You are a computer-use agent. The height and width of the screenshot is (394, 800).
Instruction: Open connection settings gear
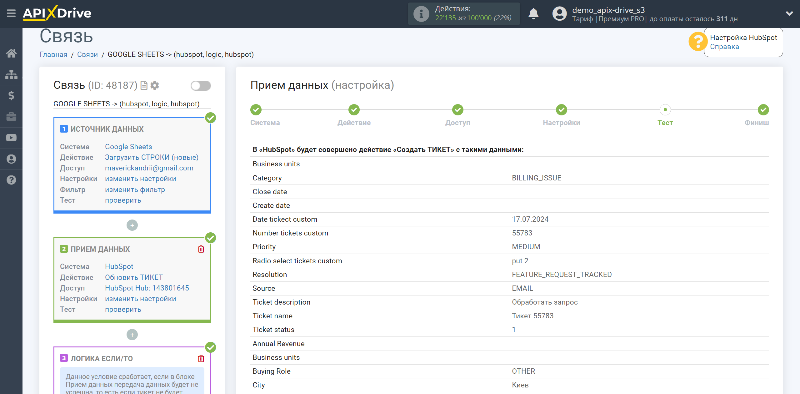point(155,85)
